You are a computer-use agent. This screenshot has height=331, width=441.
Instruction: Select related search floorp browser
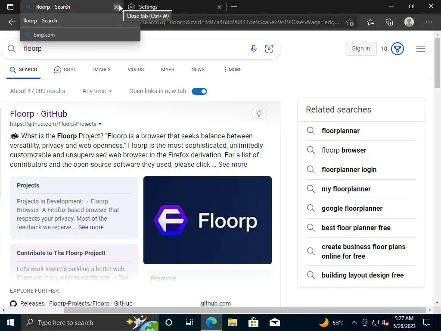344,150
